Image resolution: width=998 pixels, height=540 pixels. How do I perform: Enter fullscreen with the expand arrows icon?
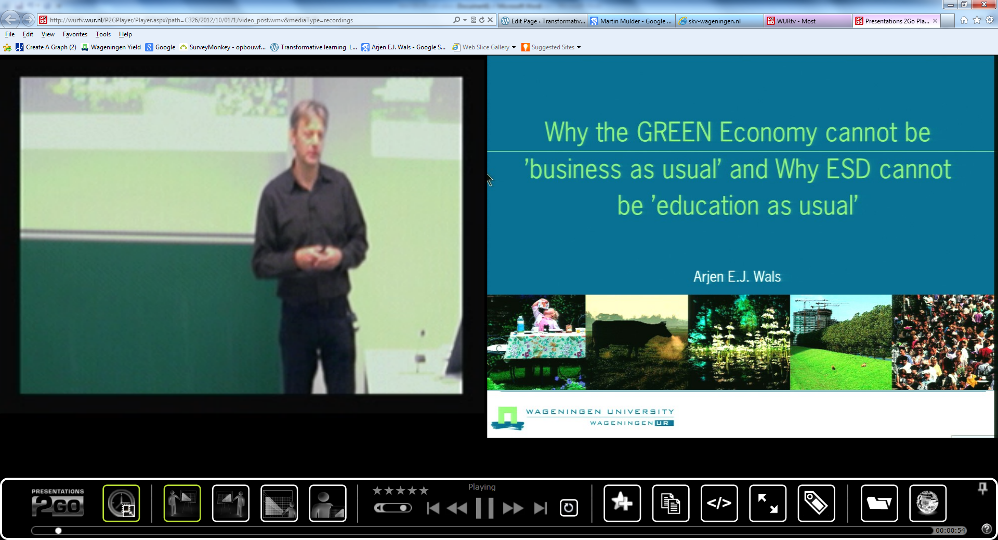point(767,503)
